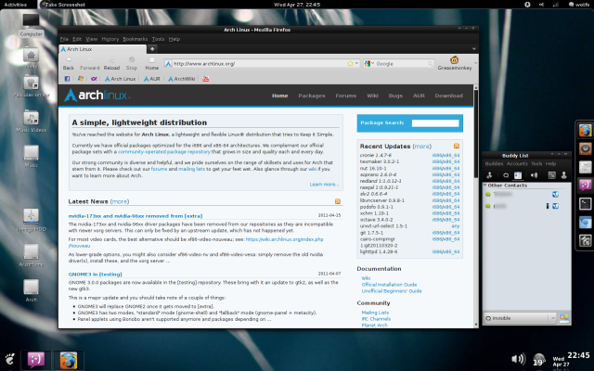Viewport: 594px width, 371px height.
Task: Open Firefox Tools menu
Action: (x=159, y=39)
